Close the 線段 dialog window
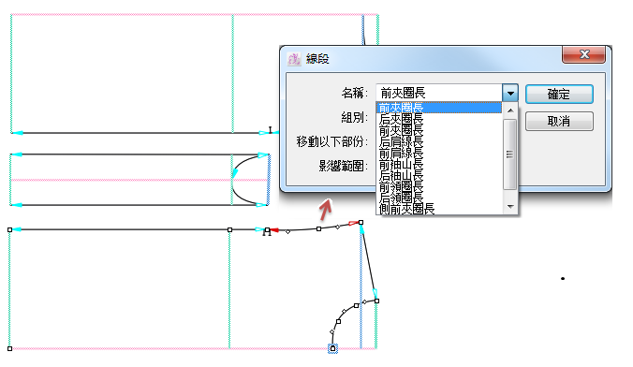 tap(583, 54)
